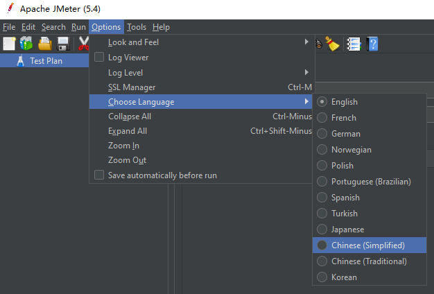Open the Tools menu

point(137,27)
